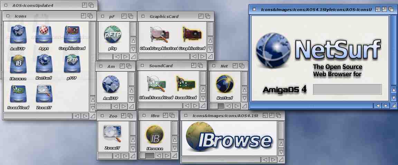Click 'The Open Source Web Browser for' text

pos(337,71)
